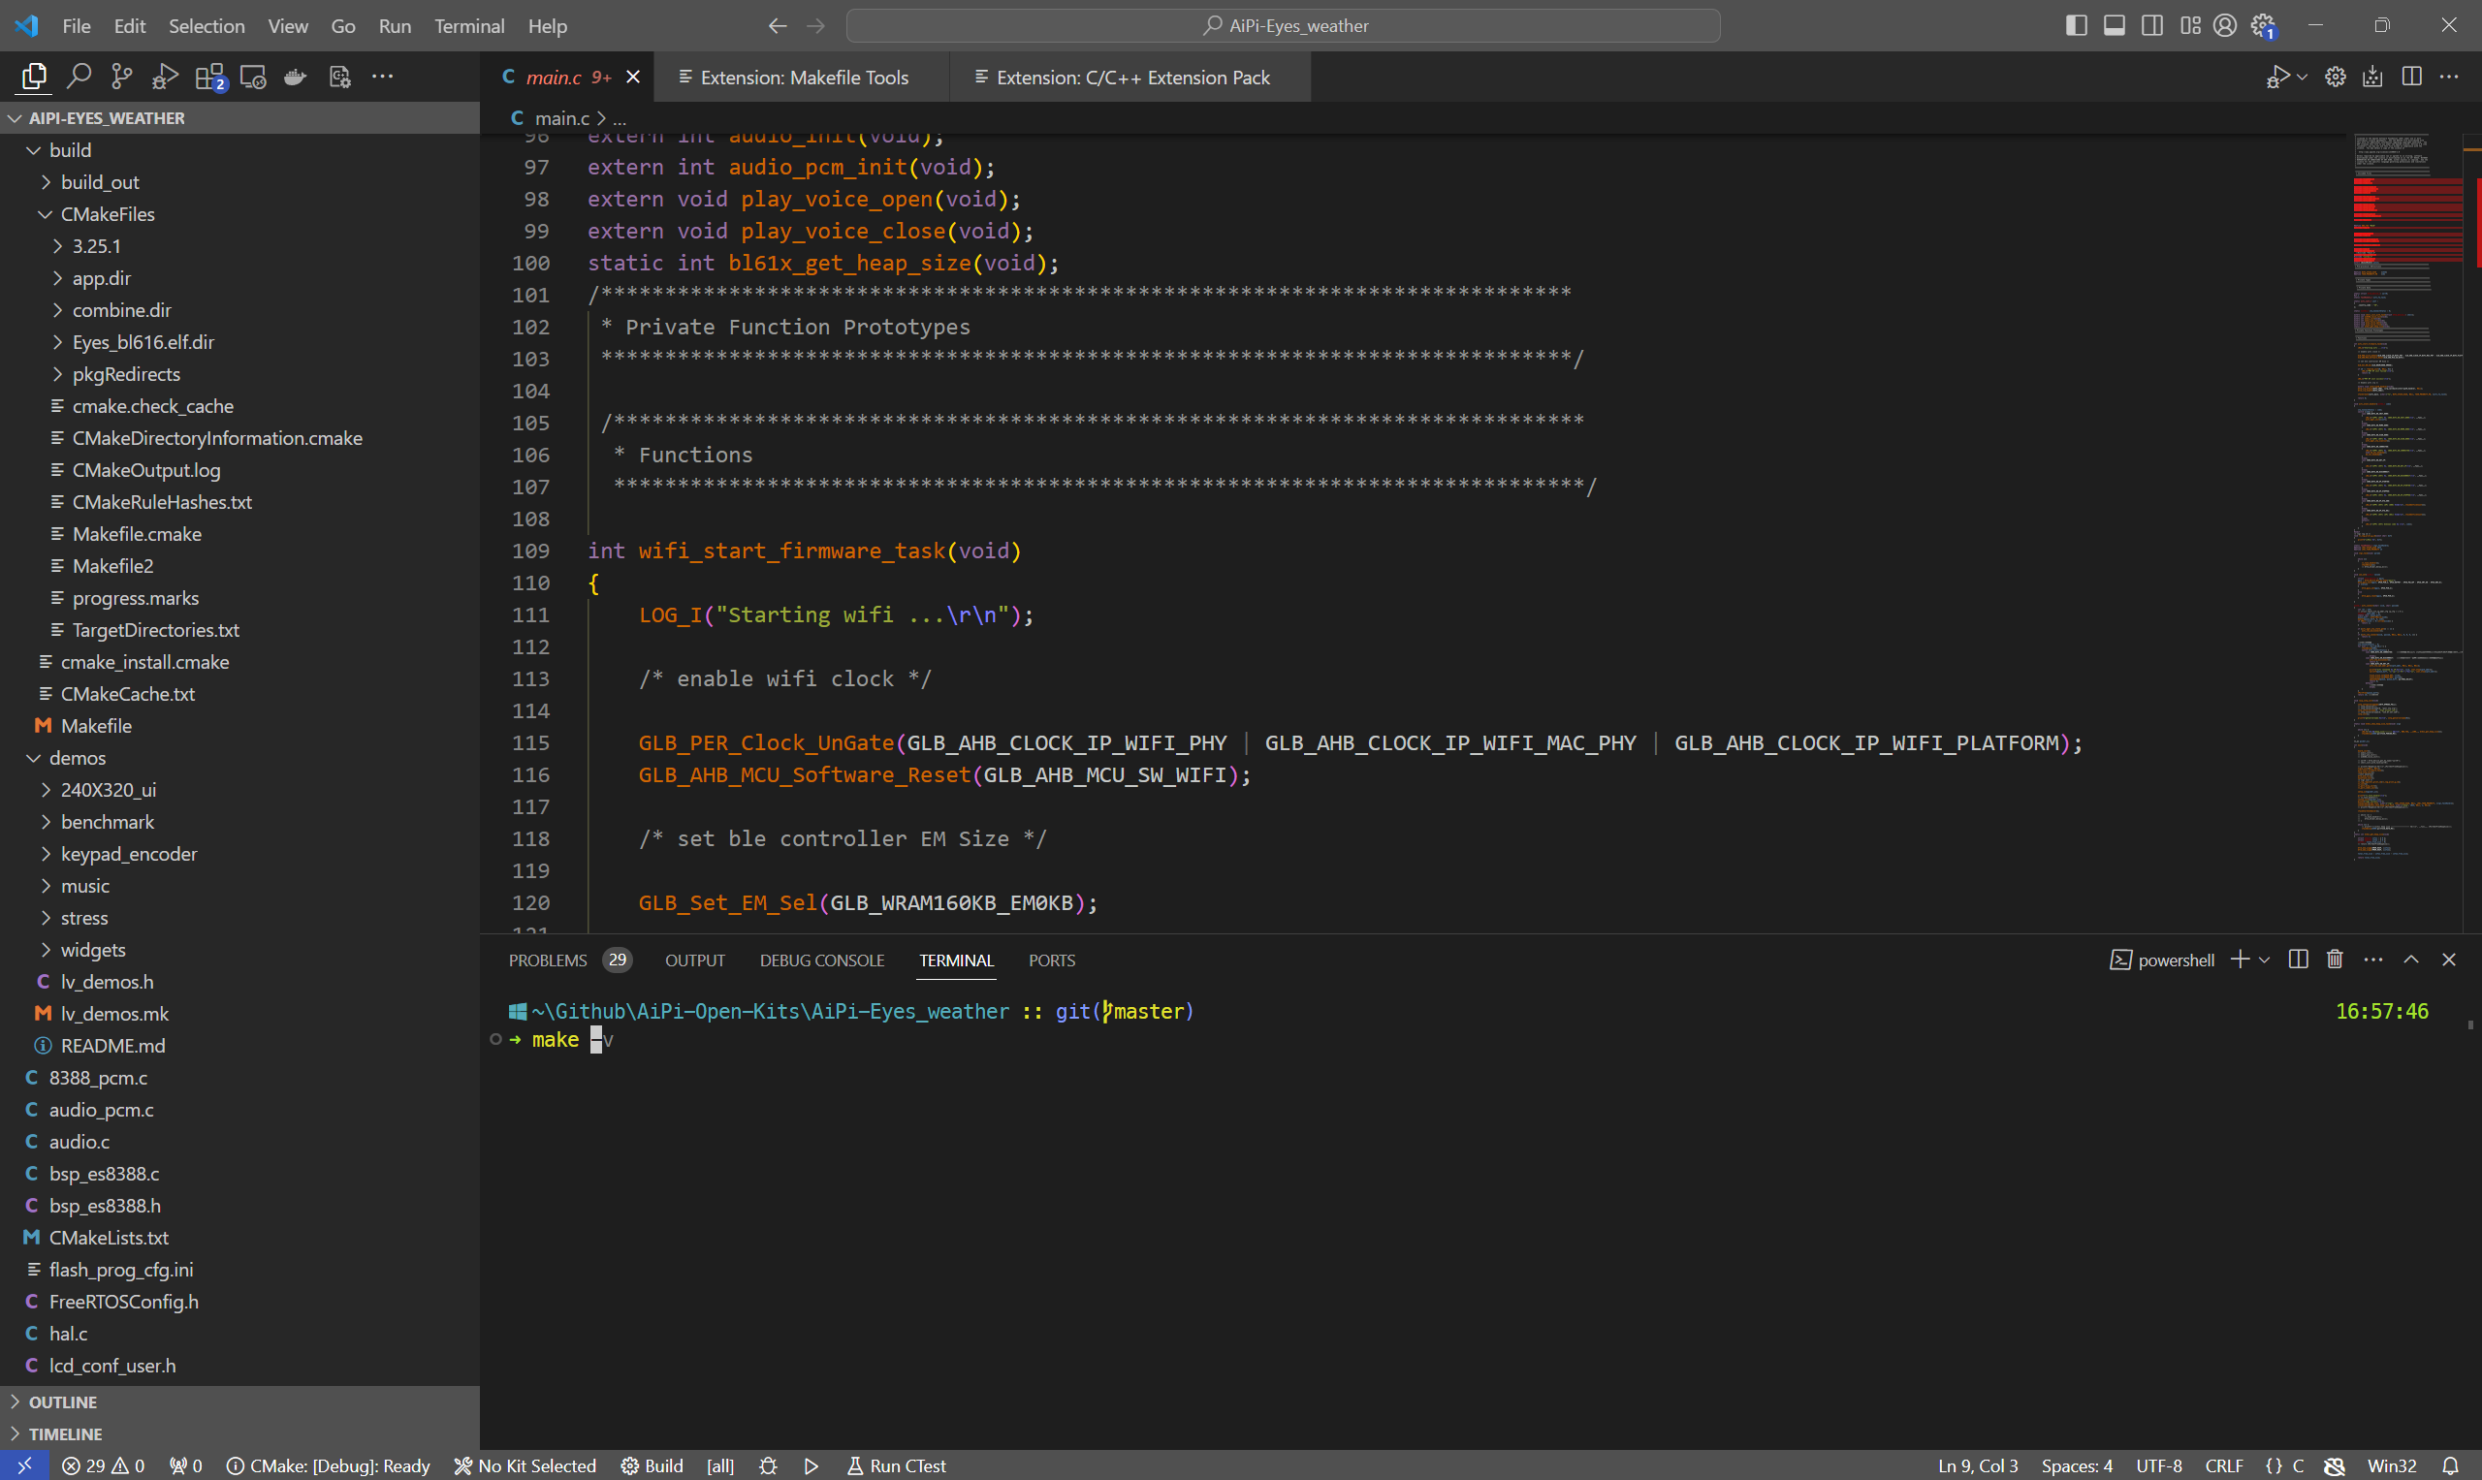
Task: Switch to the PORTS panel tab
Action: [x=1052, y=960]
